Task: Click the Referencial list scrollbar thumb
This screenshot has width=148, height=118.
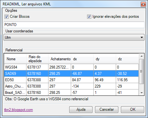Action: (142, 71)
